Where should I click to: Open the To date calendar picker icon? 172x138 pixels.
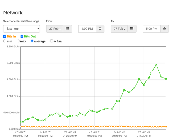(132, 29)
